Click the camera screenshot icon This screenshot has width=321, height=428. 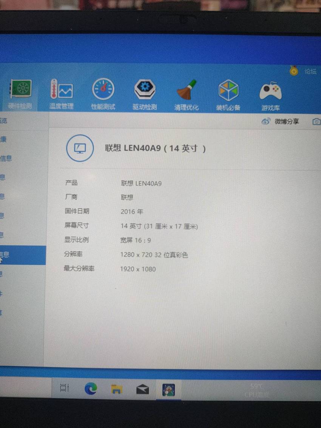(x=316, y=122)
